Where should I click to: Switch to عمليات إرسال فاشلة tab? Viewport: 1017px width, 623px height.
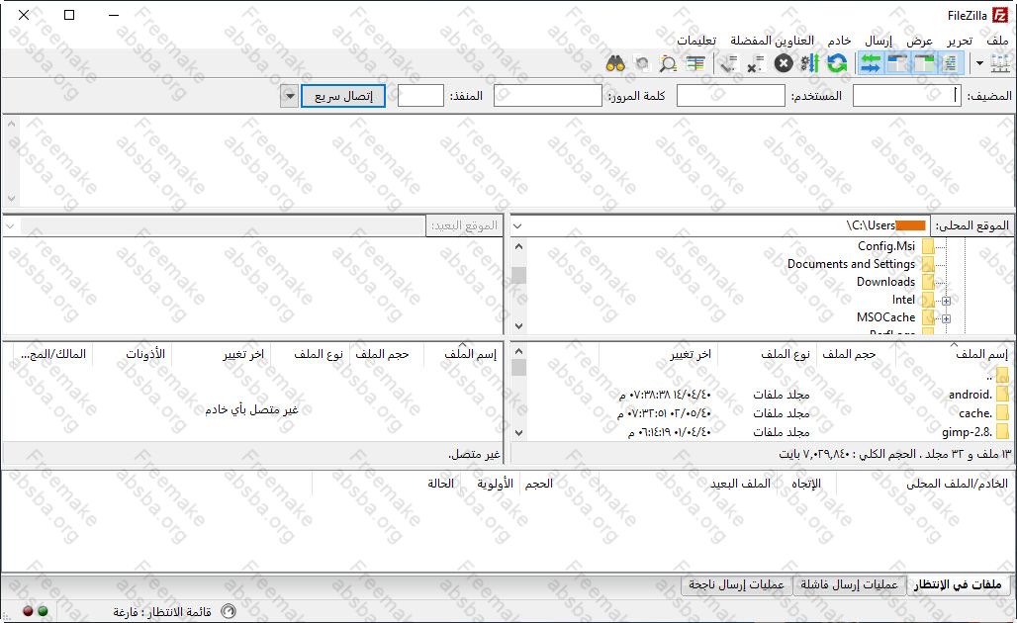tap(849, 584)
